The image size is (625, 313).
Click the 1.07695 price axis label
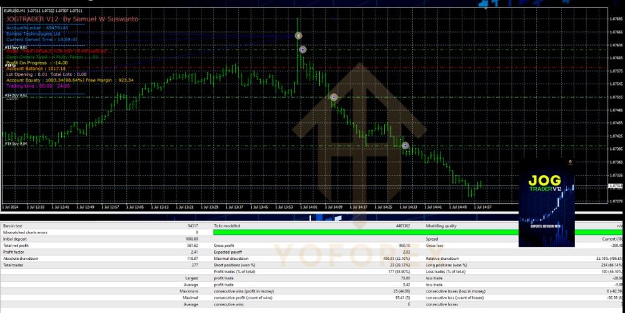click(616, 19)
